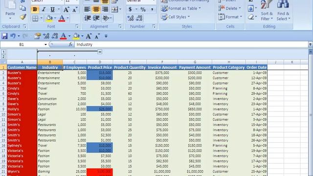This screenshot has height=176, width=313.
Task: Show outline level 2
Action: 3,57
